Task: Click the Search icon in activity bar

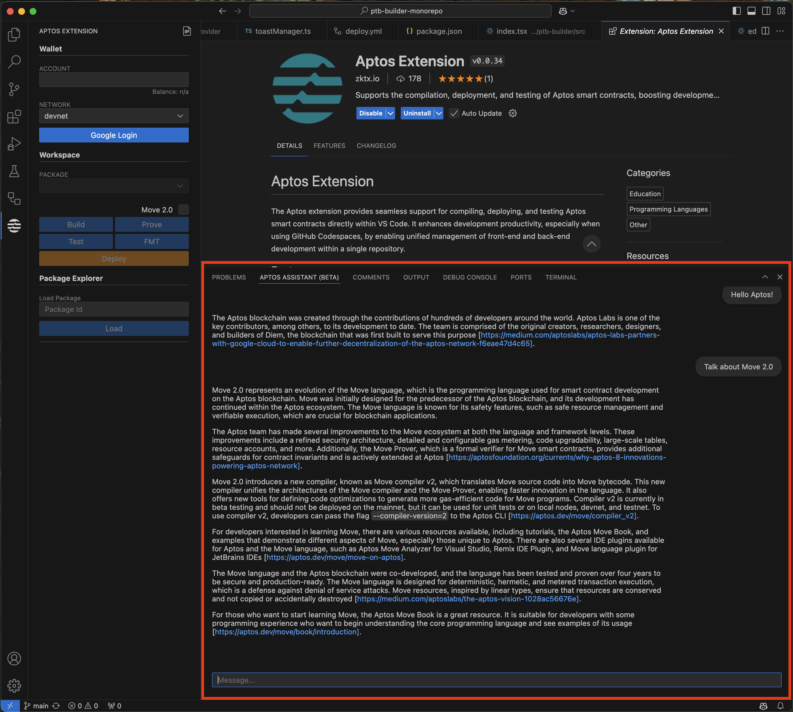Action: click(14, 62)
